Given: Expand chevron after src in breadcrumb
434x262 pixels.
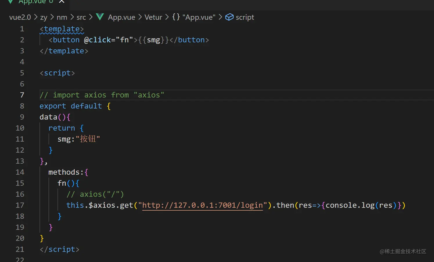Looking at the screenshot, I should [x=91, y=17].
